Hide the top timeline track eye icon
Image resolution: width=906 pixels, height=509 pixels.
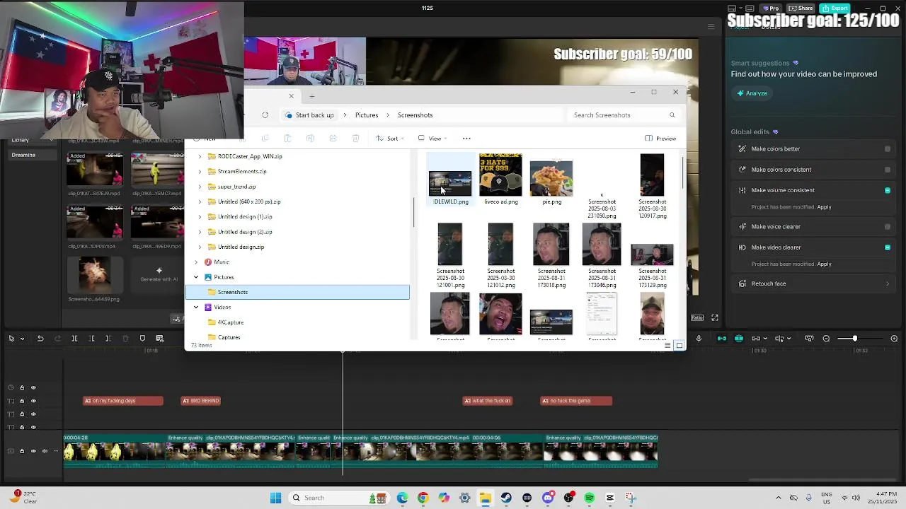click(x=33, y=388)
